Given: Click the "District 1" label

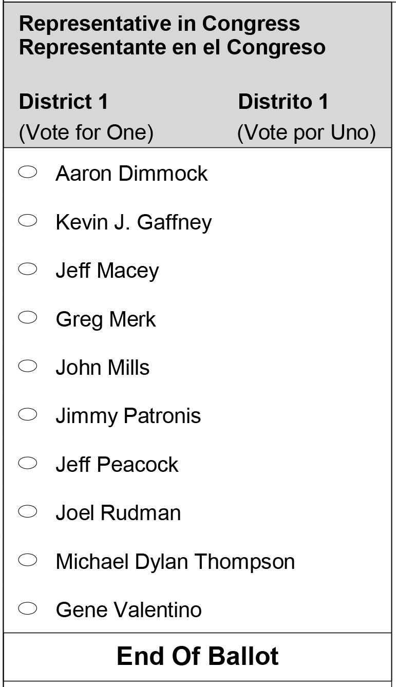Looking at the screenshot, I should [64, 102].
